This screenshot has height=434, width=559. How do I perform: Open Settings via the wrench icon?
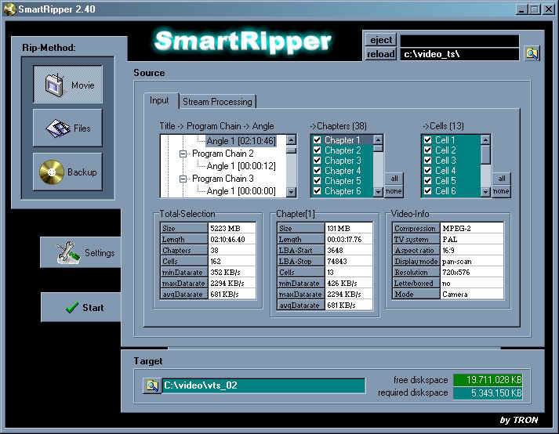67,252
